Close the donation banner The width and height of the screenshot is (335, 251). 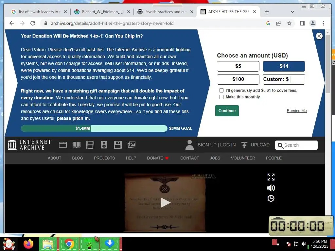(x=319, y=36)
